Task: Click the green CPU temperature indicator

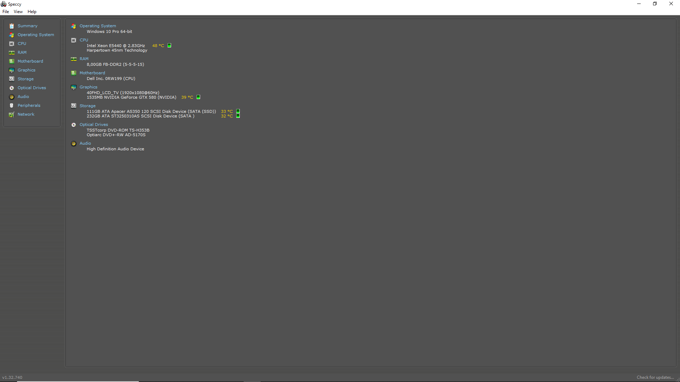Action: click(169, 46)
